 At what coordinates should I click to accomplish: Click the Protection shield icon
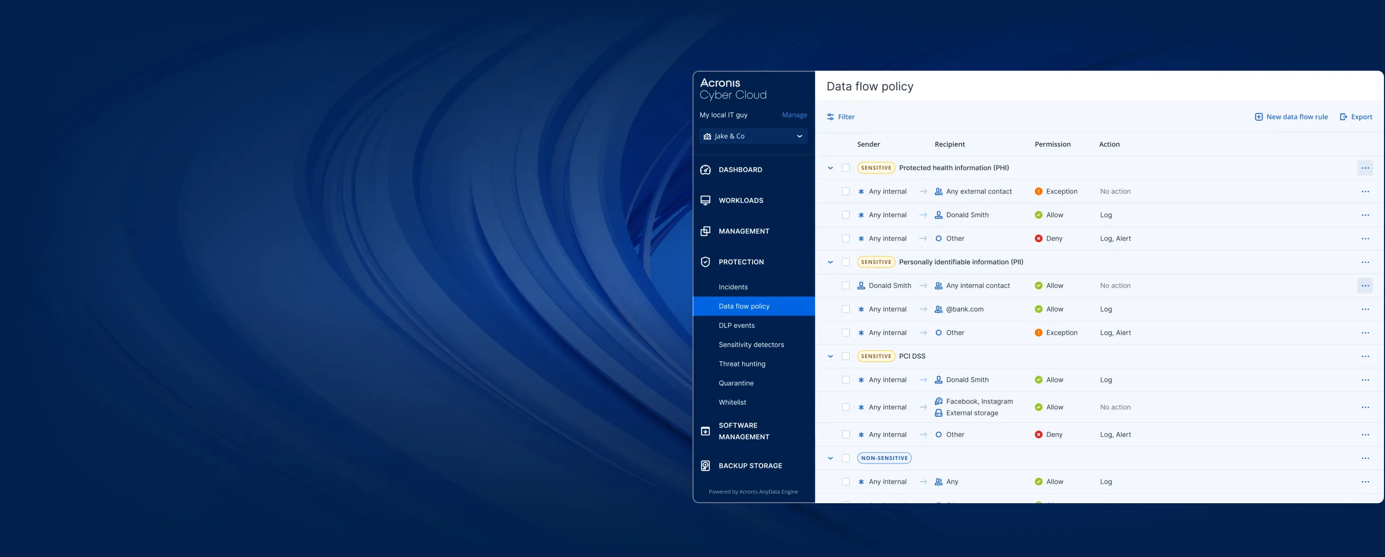coord(705,262)
